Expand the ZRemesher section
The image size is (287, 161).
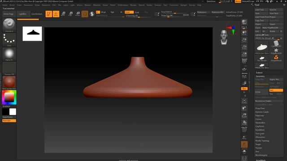click(x=260, y=137)
